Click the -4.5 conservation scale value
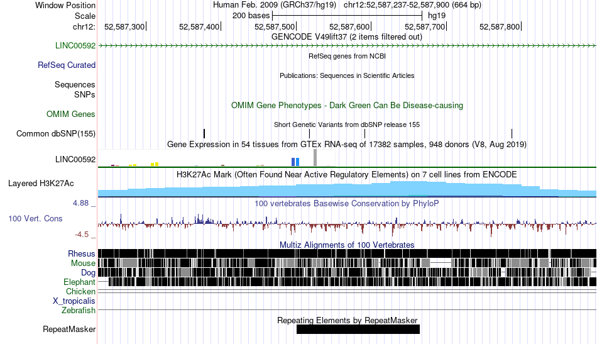Image resolution: width=597 pixels, height=344 pixels. 82,235
